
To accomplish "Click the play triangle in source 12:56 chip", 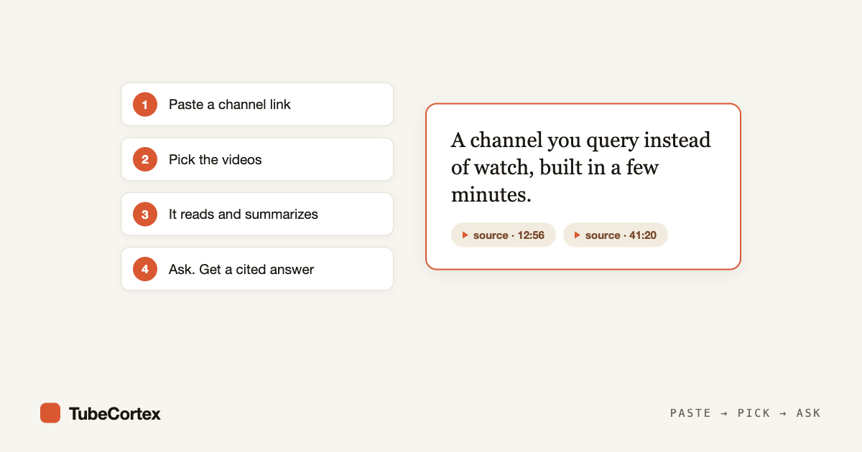I will pyautogui.click(x=465, y=235).
